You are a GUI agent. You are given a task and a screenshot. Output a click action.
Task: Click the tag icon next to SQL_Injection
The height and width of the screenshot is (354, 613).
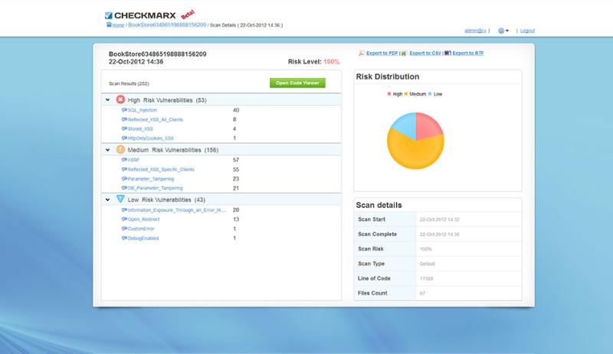click(124, 110)
